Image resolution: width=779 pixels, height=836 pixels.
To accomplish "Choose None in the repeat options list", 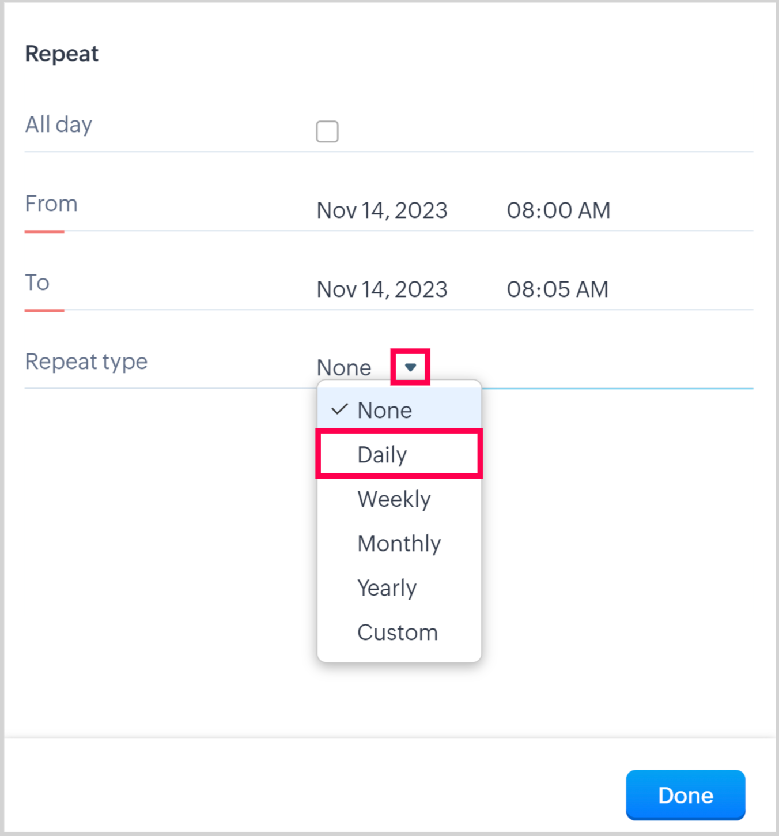I will pos(384,411).
